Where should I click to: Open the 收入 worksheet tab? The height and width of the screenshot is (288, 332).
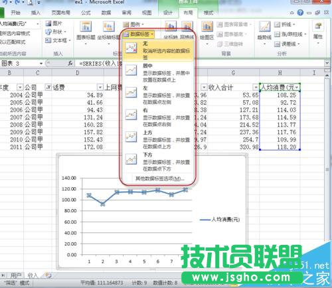(33, 275)
